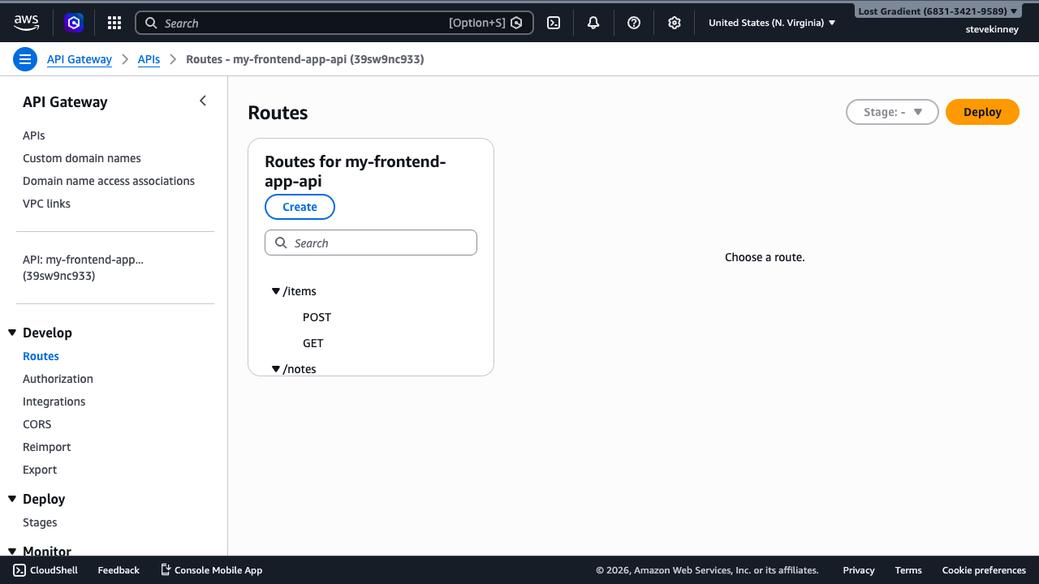The height and width of the screenshot is (584, 1039).
Task: Click the CloudShell icon in footer
Action: [x=19, y=570]
